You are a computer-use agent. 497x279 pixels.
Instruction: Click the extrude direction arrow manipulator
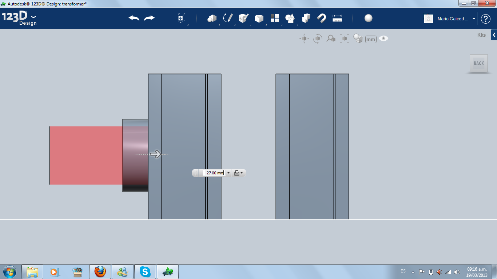click(x=155, y=154)
